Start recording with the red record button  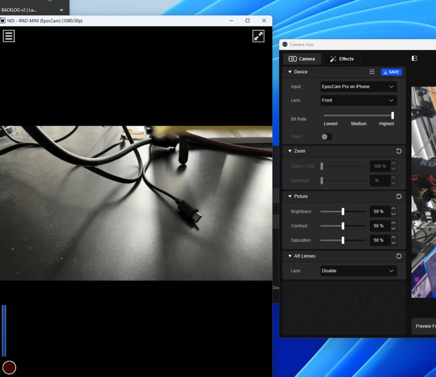9,367
